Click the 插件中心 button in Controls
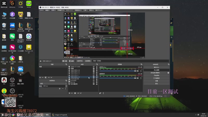This screenshot has height=117, width=208. (157, 67)
